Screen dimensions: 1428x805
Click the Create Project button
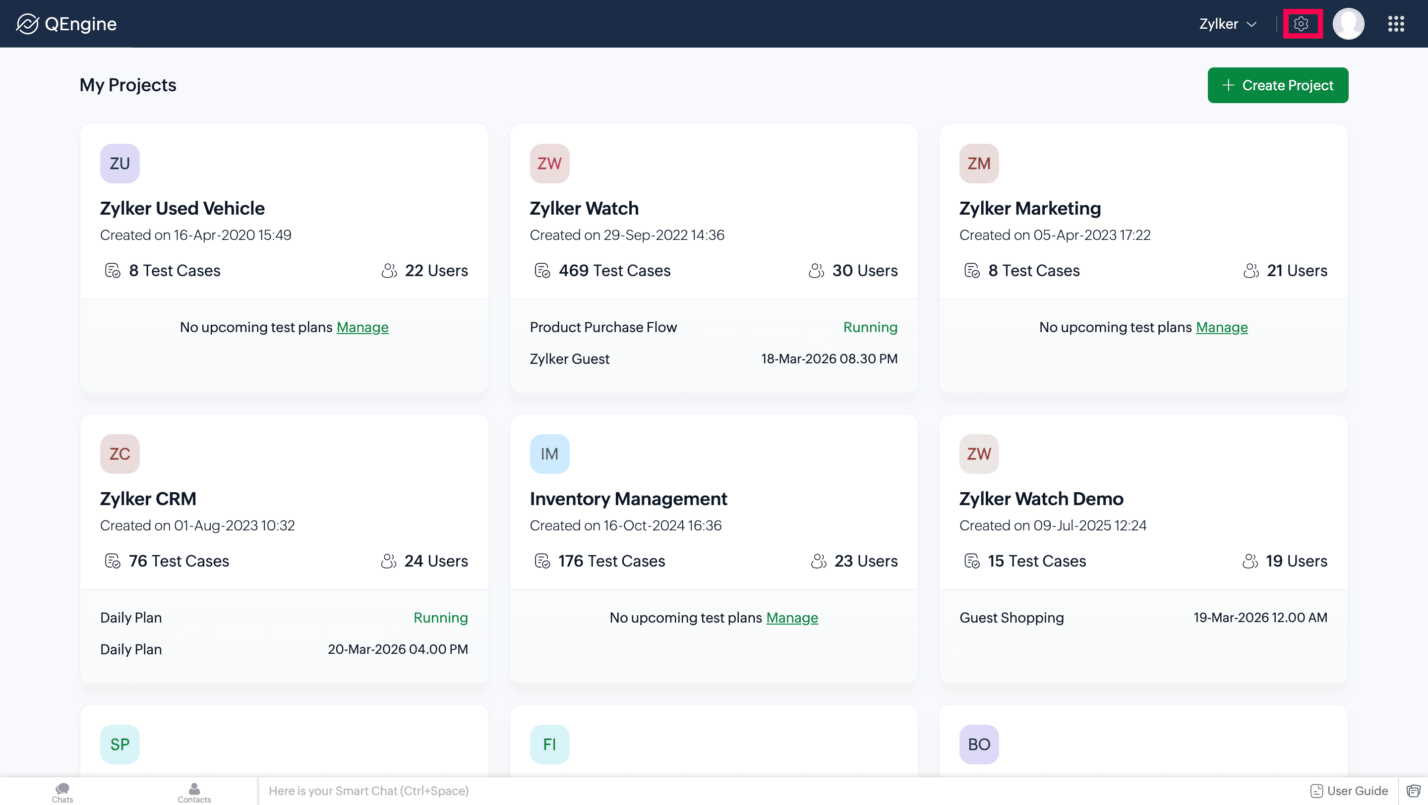(x=1278, y=85)
